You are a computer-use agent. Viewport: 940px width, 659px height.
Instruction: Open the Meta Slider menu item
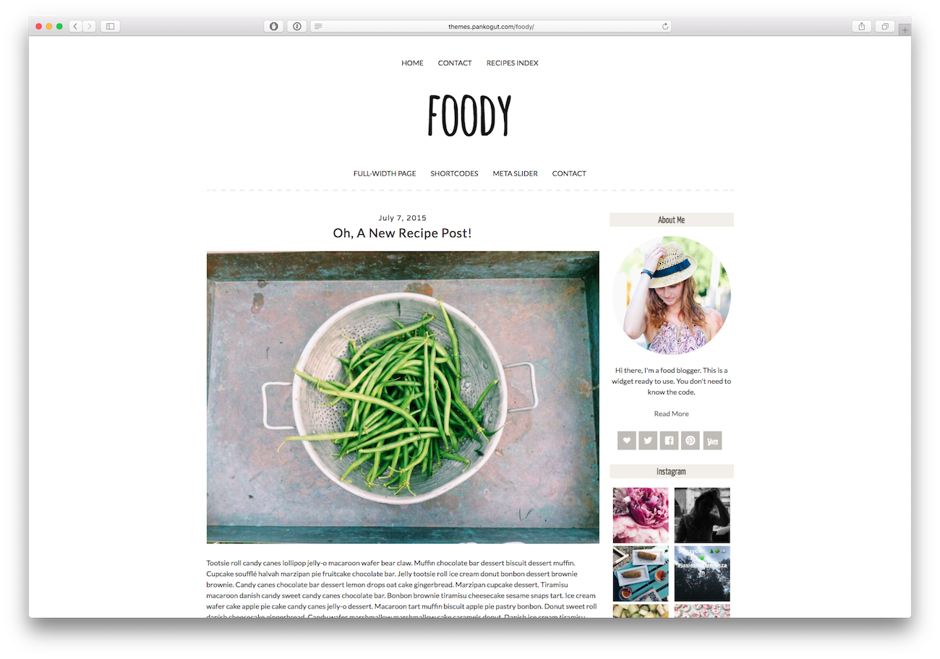tap(515, 173)
